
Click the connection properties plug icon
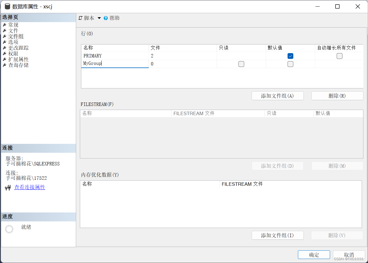coord(8,188)
